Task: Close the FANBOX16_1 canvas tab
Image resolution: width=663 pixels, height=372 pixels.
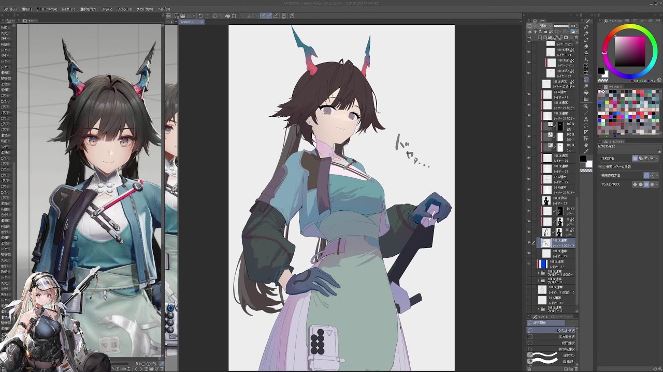Action: [201, 22]
